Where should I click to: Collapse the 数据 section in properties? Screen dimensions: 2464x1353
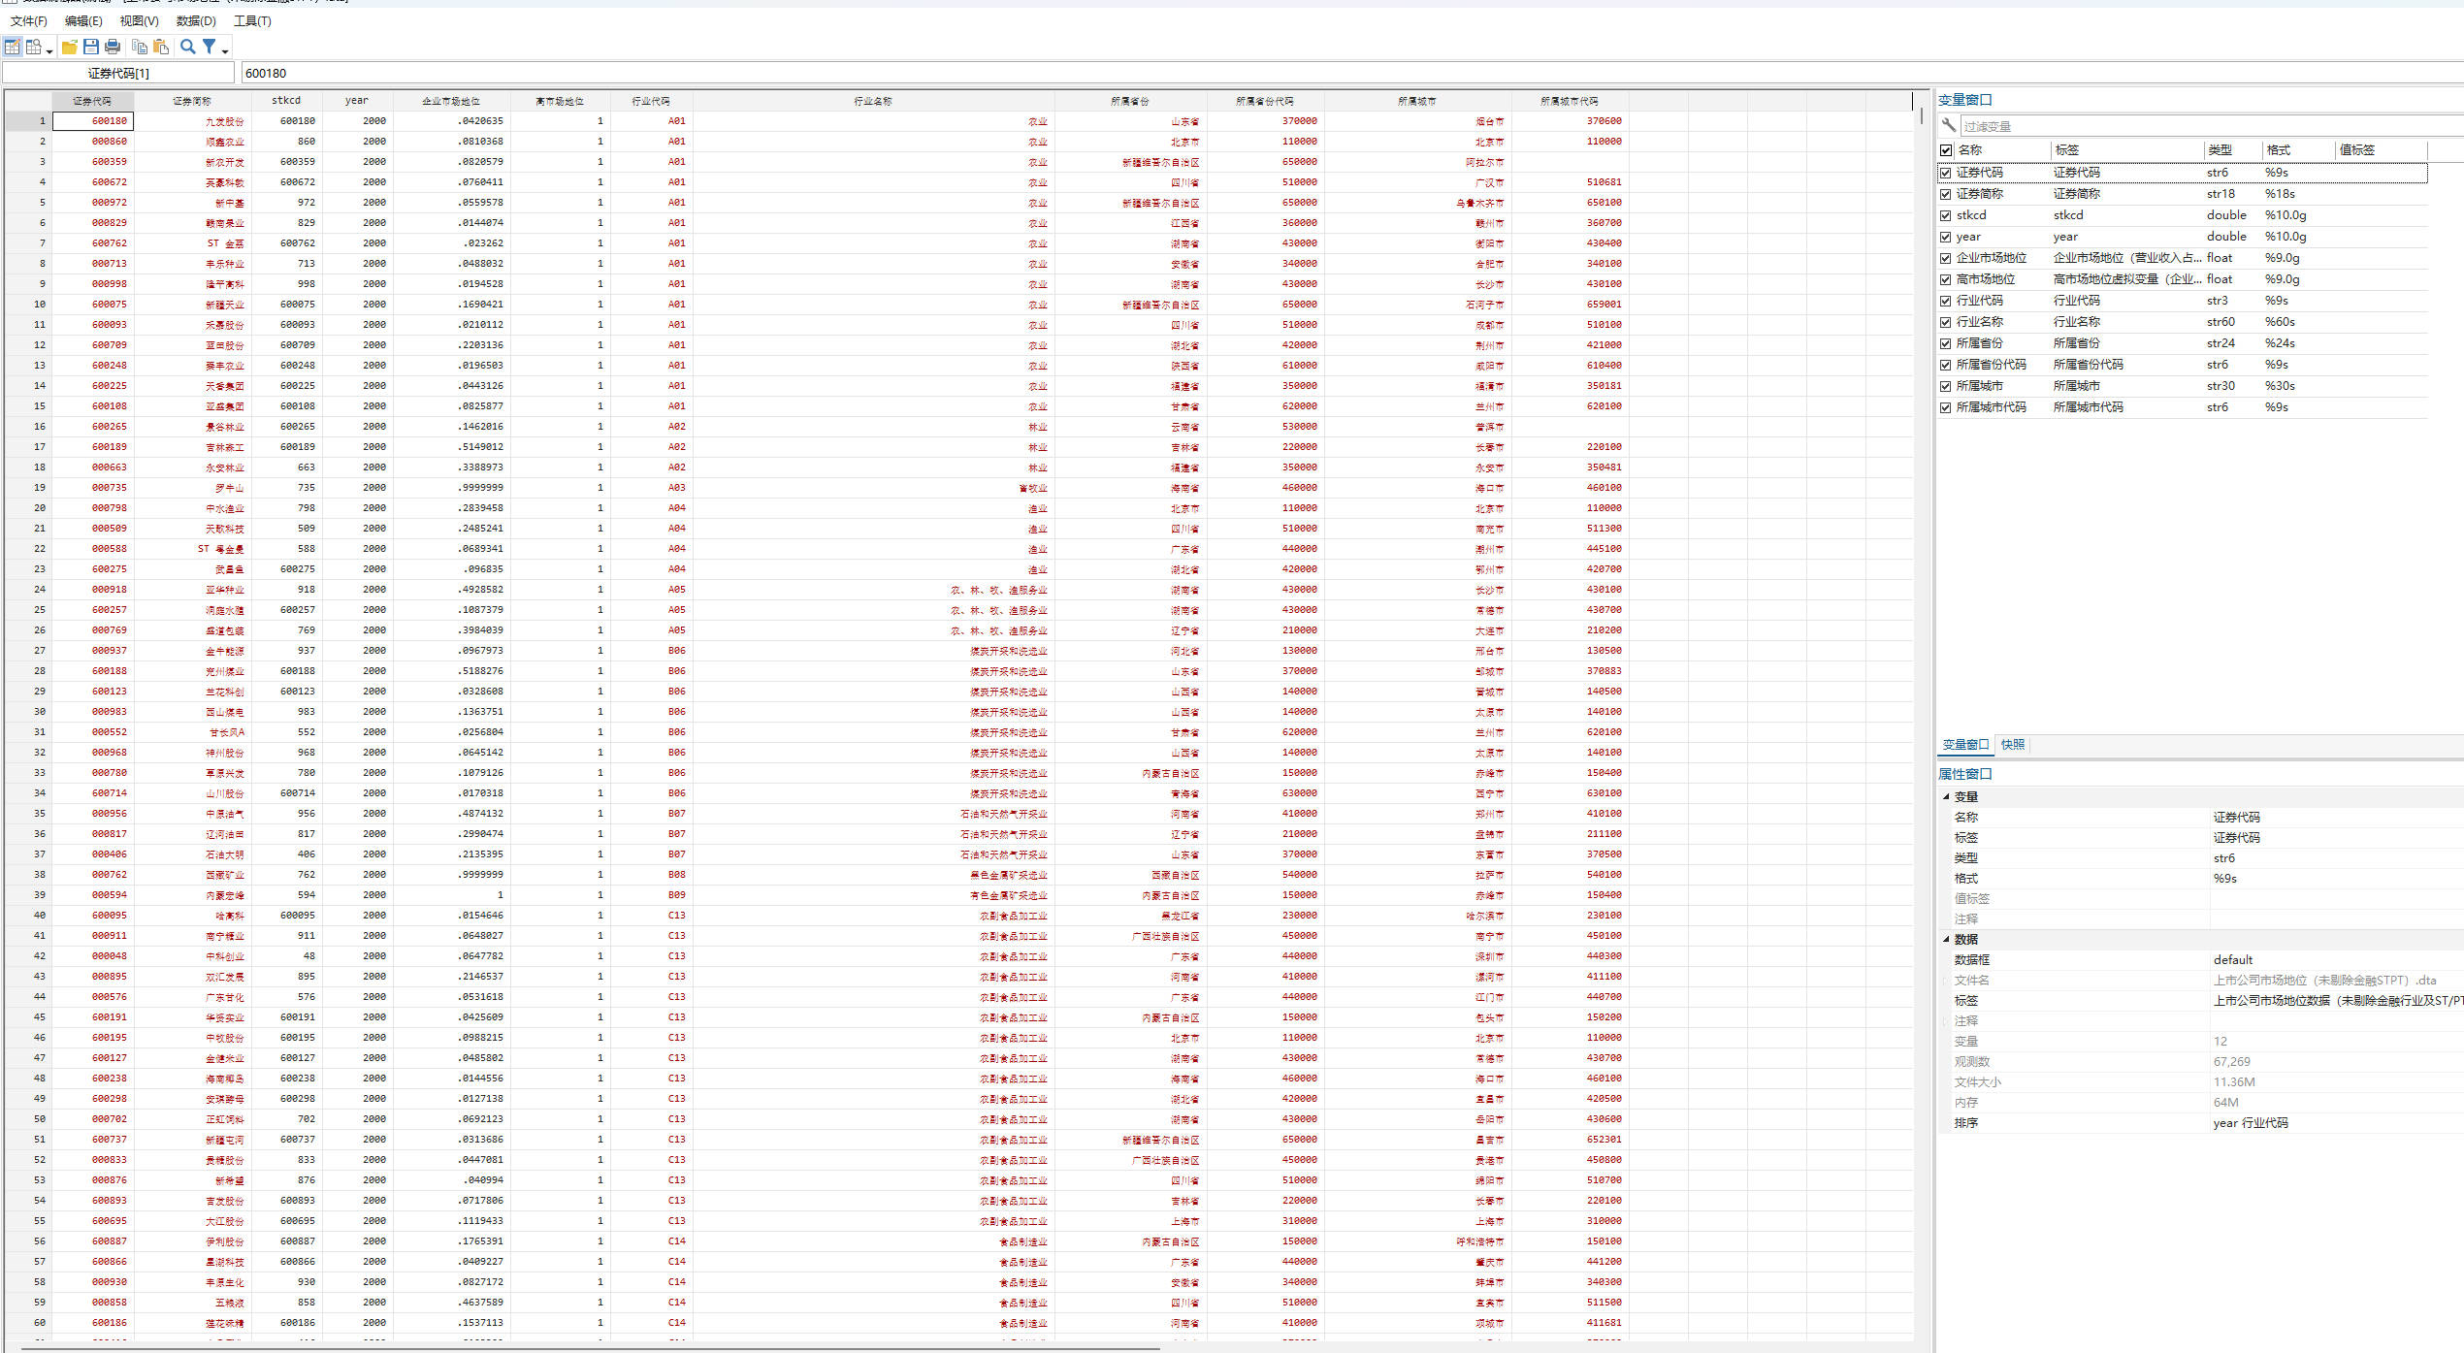1946,939
